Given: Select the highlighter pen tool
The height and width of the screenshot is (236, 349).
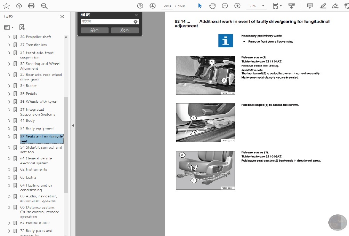Looking at the screenshot, I should click(323, 6).
